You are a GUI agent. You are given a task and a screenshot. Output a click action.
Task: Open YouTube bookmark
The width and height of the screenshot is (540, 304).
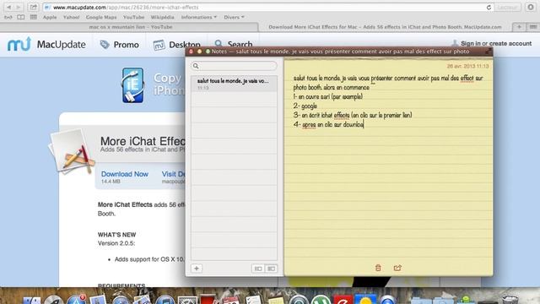coord(133,17)
